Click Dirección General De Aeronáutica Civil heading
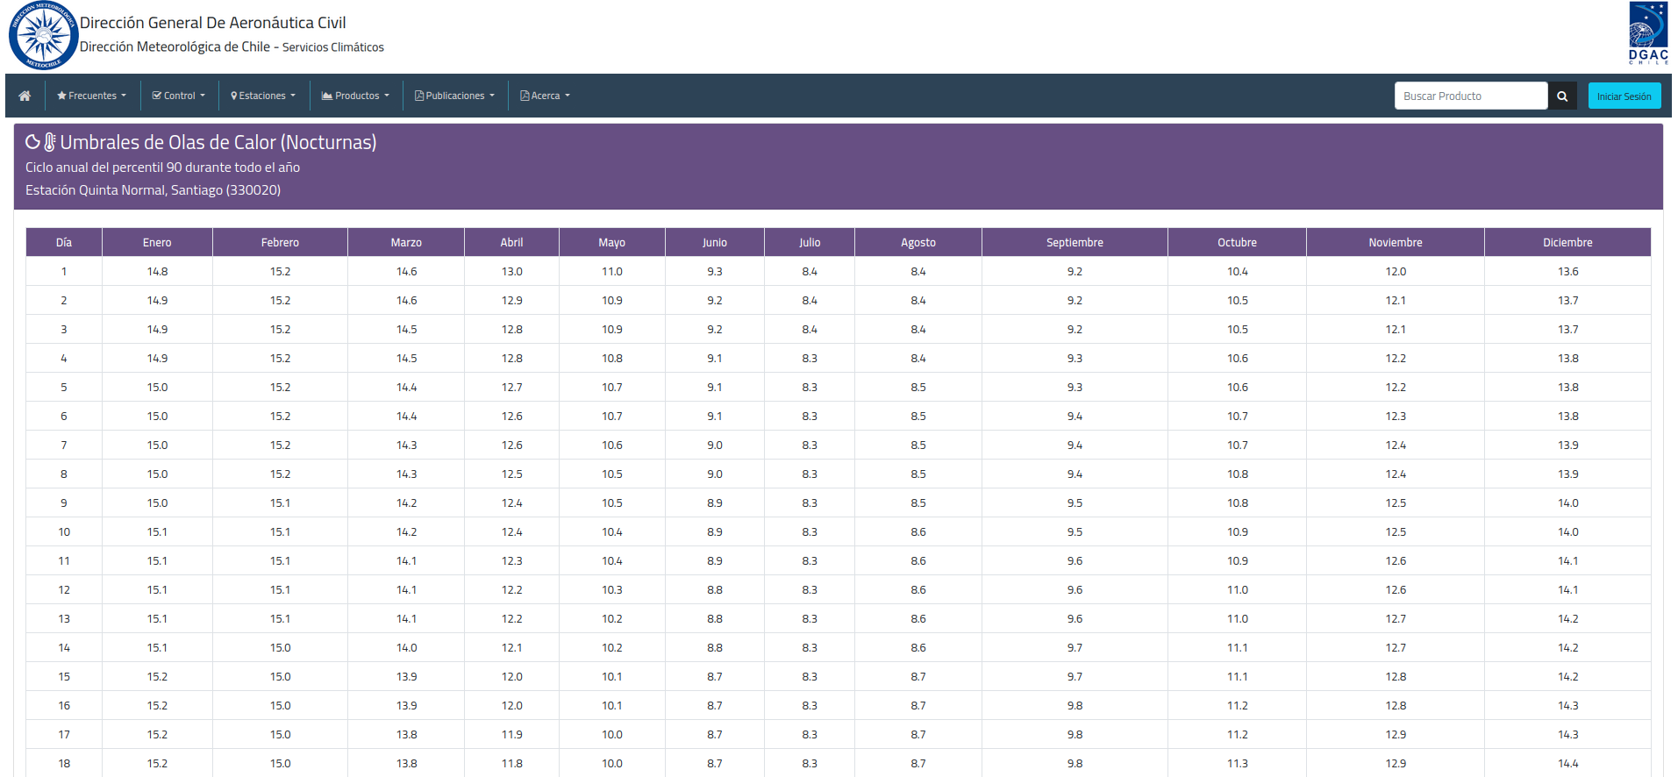The width and height of the screenshot is (1678, 777). click(x=213, y=23)
